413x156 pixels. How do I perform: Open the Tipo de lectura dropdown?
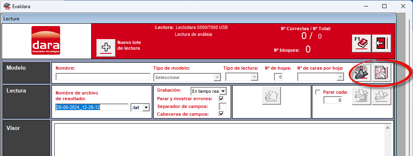click(x=242, y=77)
